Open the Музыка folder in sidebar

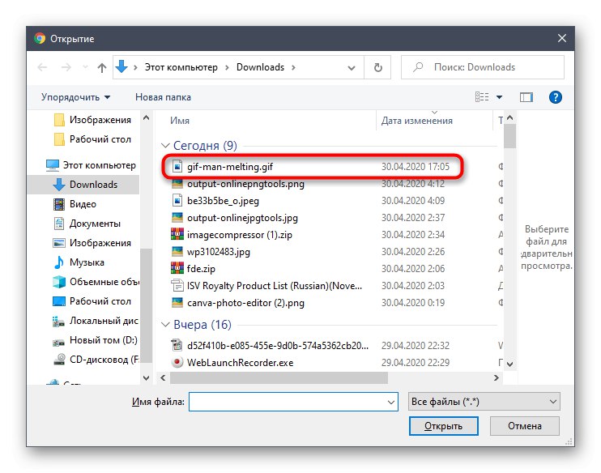point(79,262)
